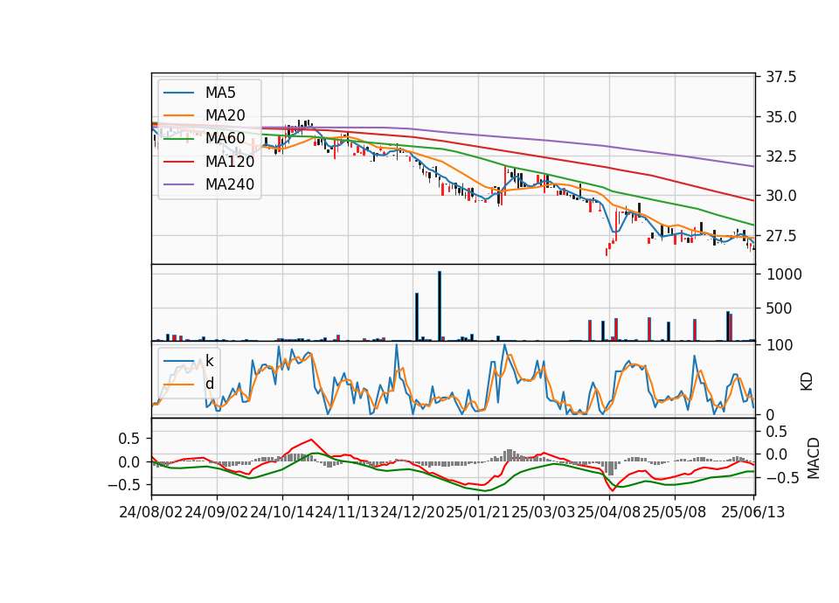The height and width of the screenshot is (603, 839).
Task: Click the MA120 legend label
Action: click(230, 162)
